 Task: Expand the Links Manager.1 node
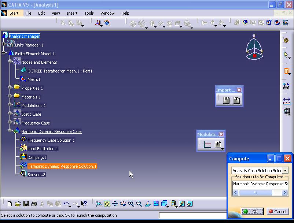[x=3, y=44]
